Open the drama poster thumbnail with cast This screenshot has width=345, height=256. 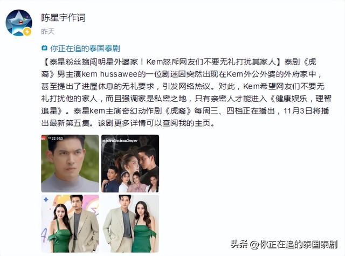[130, 163]
